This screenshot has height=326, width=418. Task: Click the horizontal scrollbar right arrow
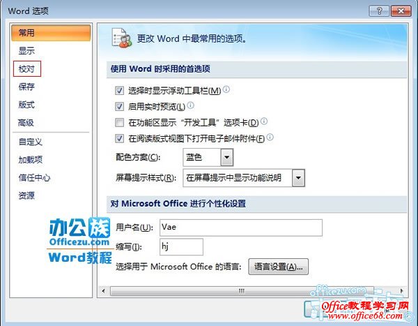[x=402, y=290]
